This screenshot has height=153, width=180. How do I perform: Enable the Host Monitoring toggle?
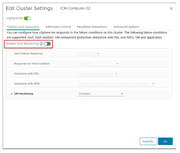47,44
